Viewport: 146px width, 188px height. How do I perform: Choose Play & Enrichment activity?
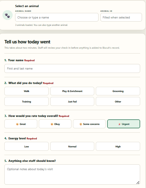pyautogui.click(x=72, y=91)
